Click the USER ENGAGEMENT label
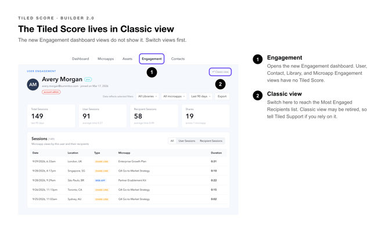 [41, 71]
